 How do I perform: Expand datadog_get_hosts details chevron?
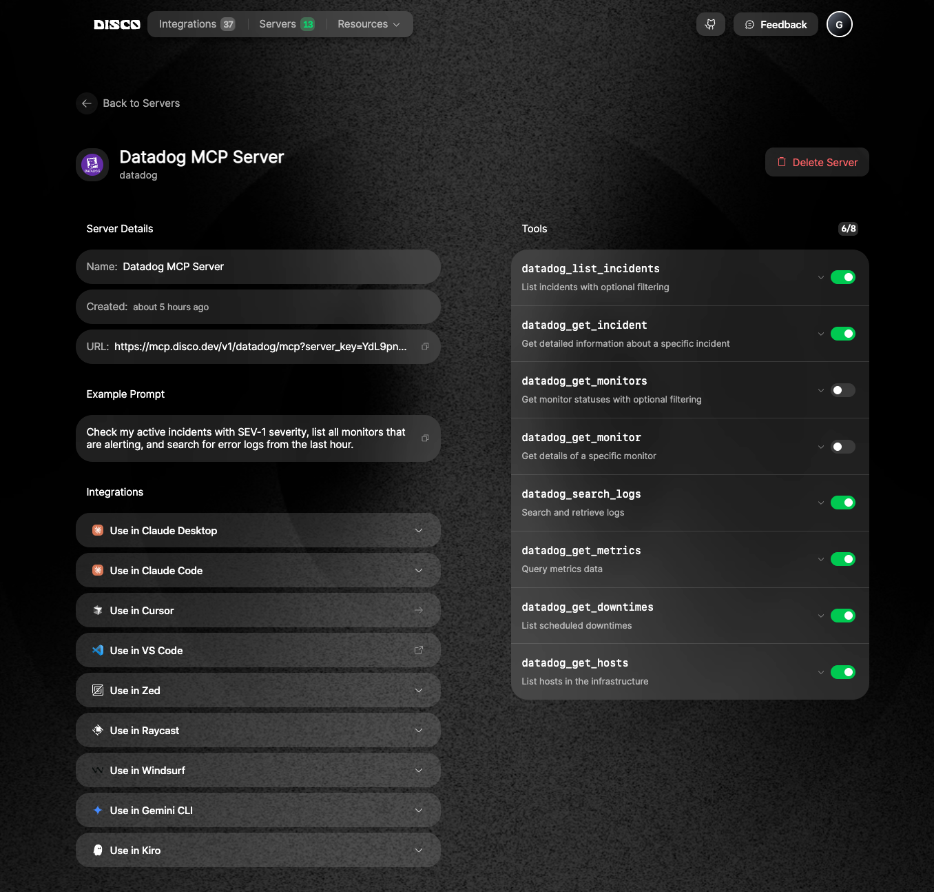coord(821,672)
